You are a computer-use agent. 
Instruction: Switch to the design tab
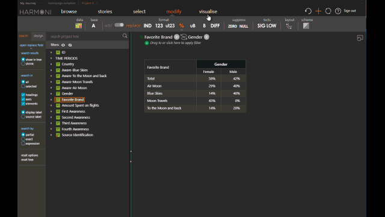pos(38,36)
